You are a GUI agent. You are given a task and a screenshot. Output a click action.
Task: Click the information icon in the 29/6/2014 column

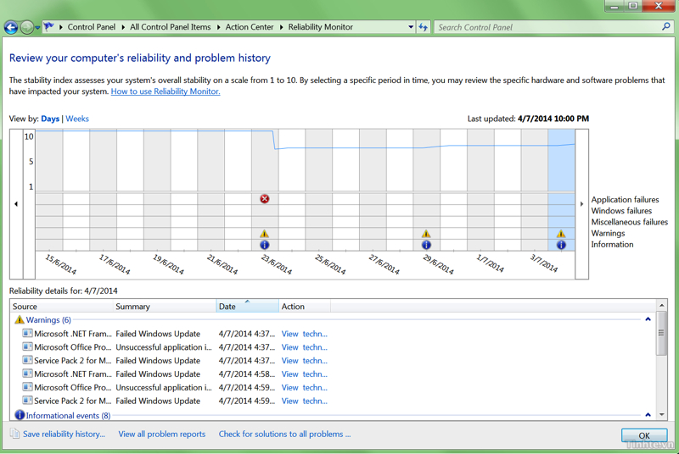tap(426, 245)
